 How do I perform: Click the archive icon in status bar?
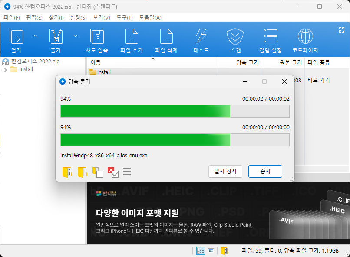[x=224, y=251]
